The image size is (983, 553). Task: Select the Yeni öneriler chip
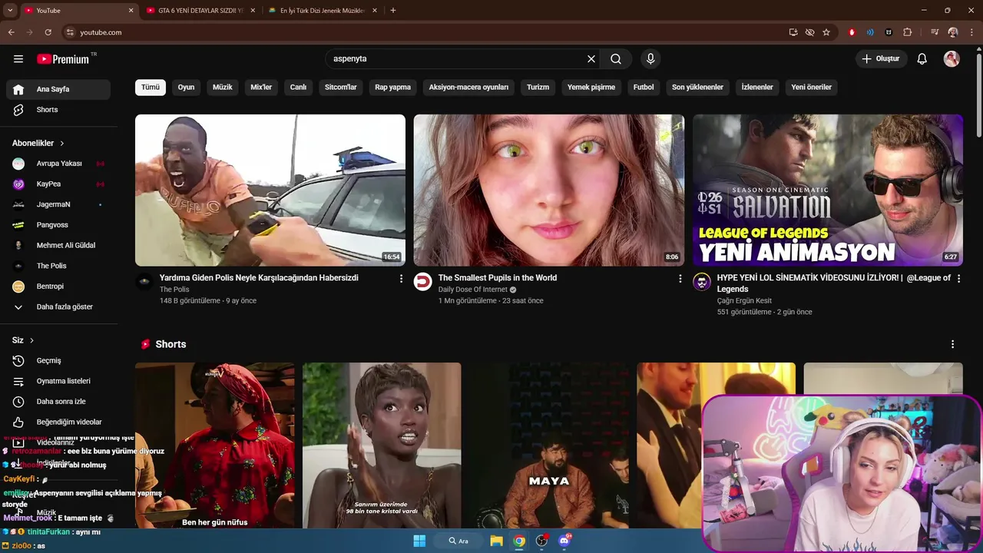coord(812,88)
